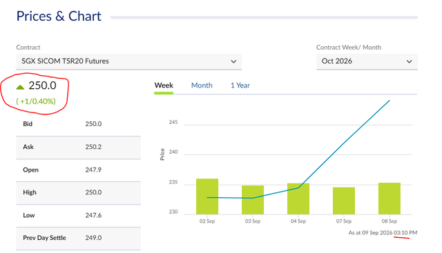Screen dimensions: 442x253
Task: Click the 07 Sep volume bar
Action: (344, 201)
